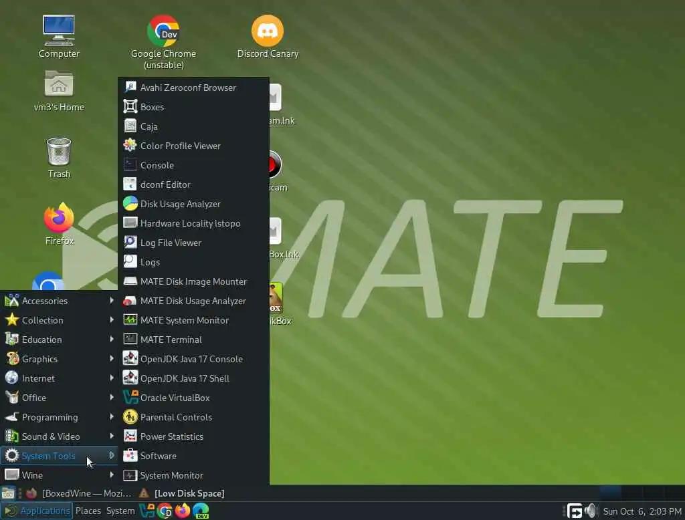Click the Power Statistics chart icon
This screenshot has height=520, width=685.
pyautogui.click(x=130, y=436)
